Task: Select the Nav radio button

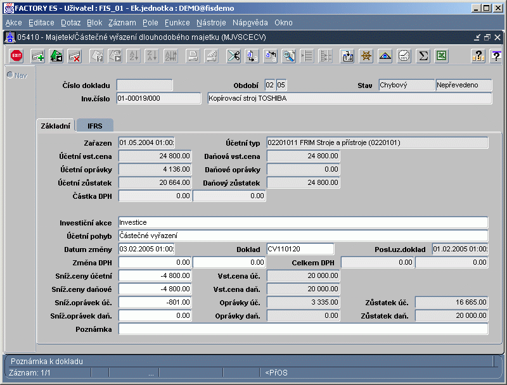Action: 10,75
